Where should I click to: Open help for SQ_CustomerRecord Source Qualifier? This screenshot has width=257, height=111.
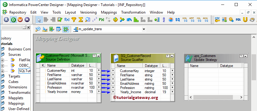(168, 56)
